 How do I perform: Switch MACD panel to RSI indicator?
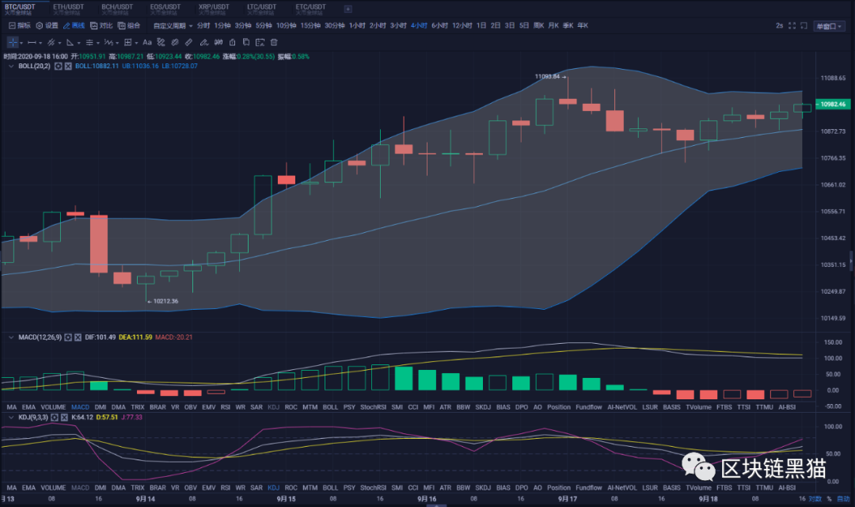tap(225, 407)
